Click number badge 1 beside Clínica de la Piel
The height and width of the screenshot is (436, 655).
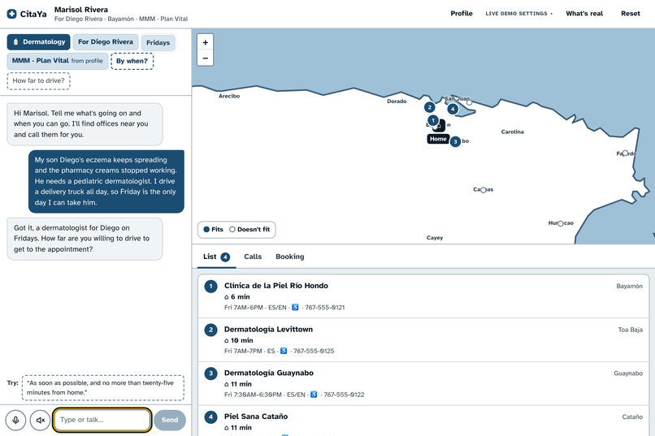[210, 287]
